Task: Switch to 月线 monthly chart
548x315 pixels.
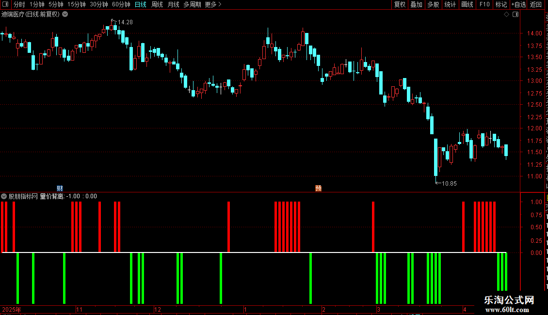Action: click(173, 4)
